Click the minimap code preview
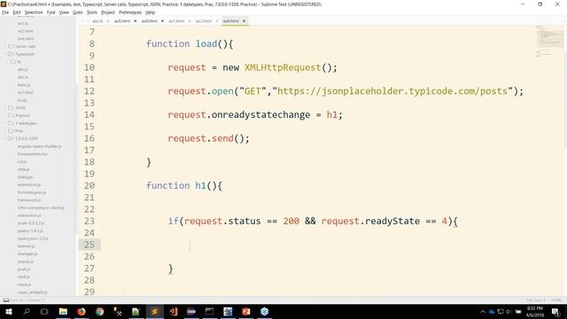567x319 pixels. point(549,41)
